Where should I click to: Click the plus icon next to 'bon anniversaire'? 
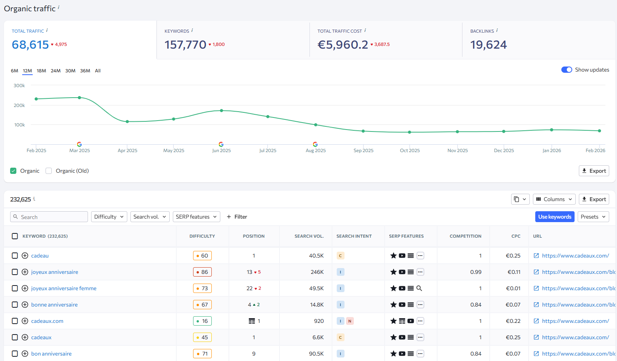point(25,354)
